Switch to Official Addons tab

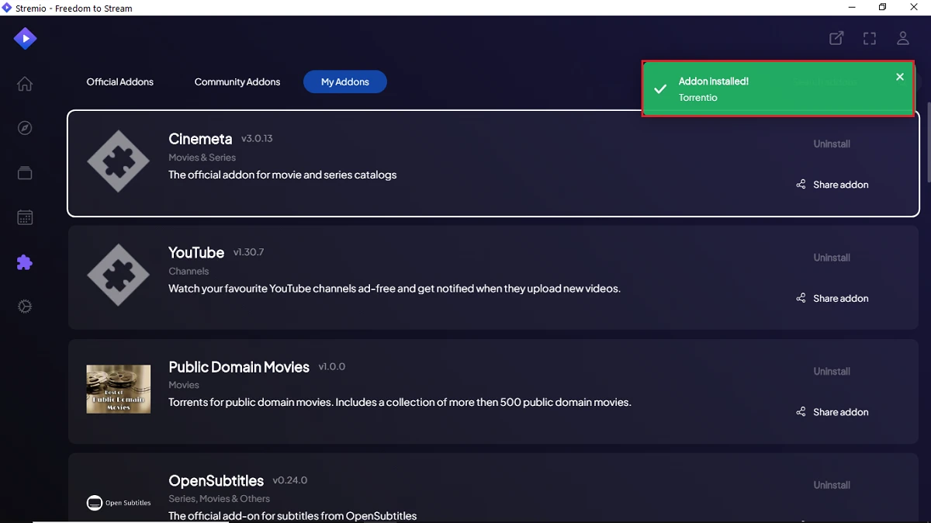pyautogui.click(x=119, y=81)
